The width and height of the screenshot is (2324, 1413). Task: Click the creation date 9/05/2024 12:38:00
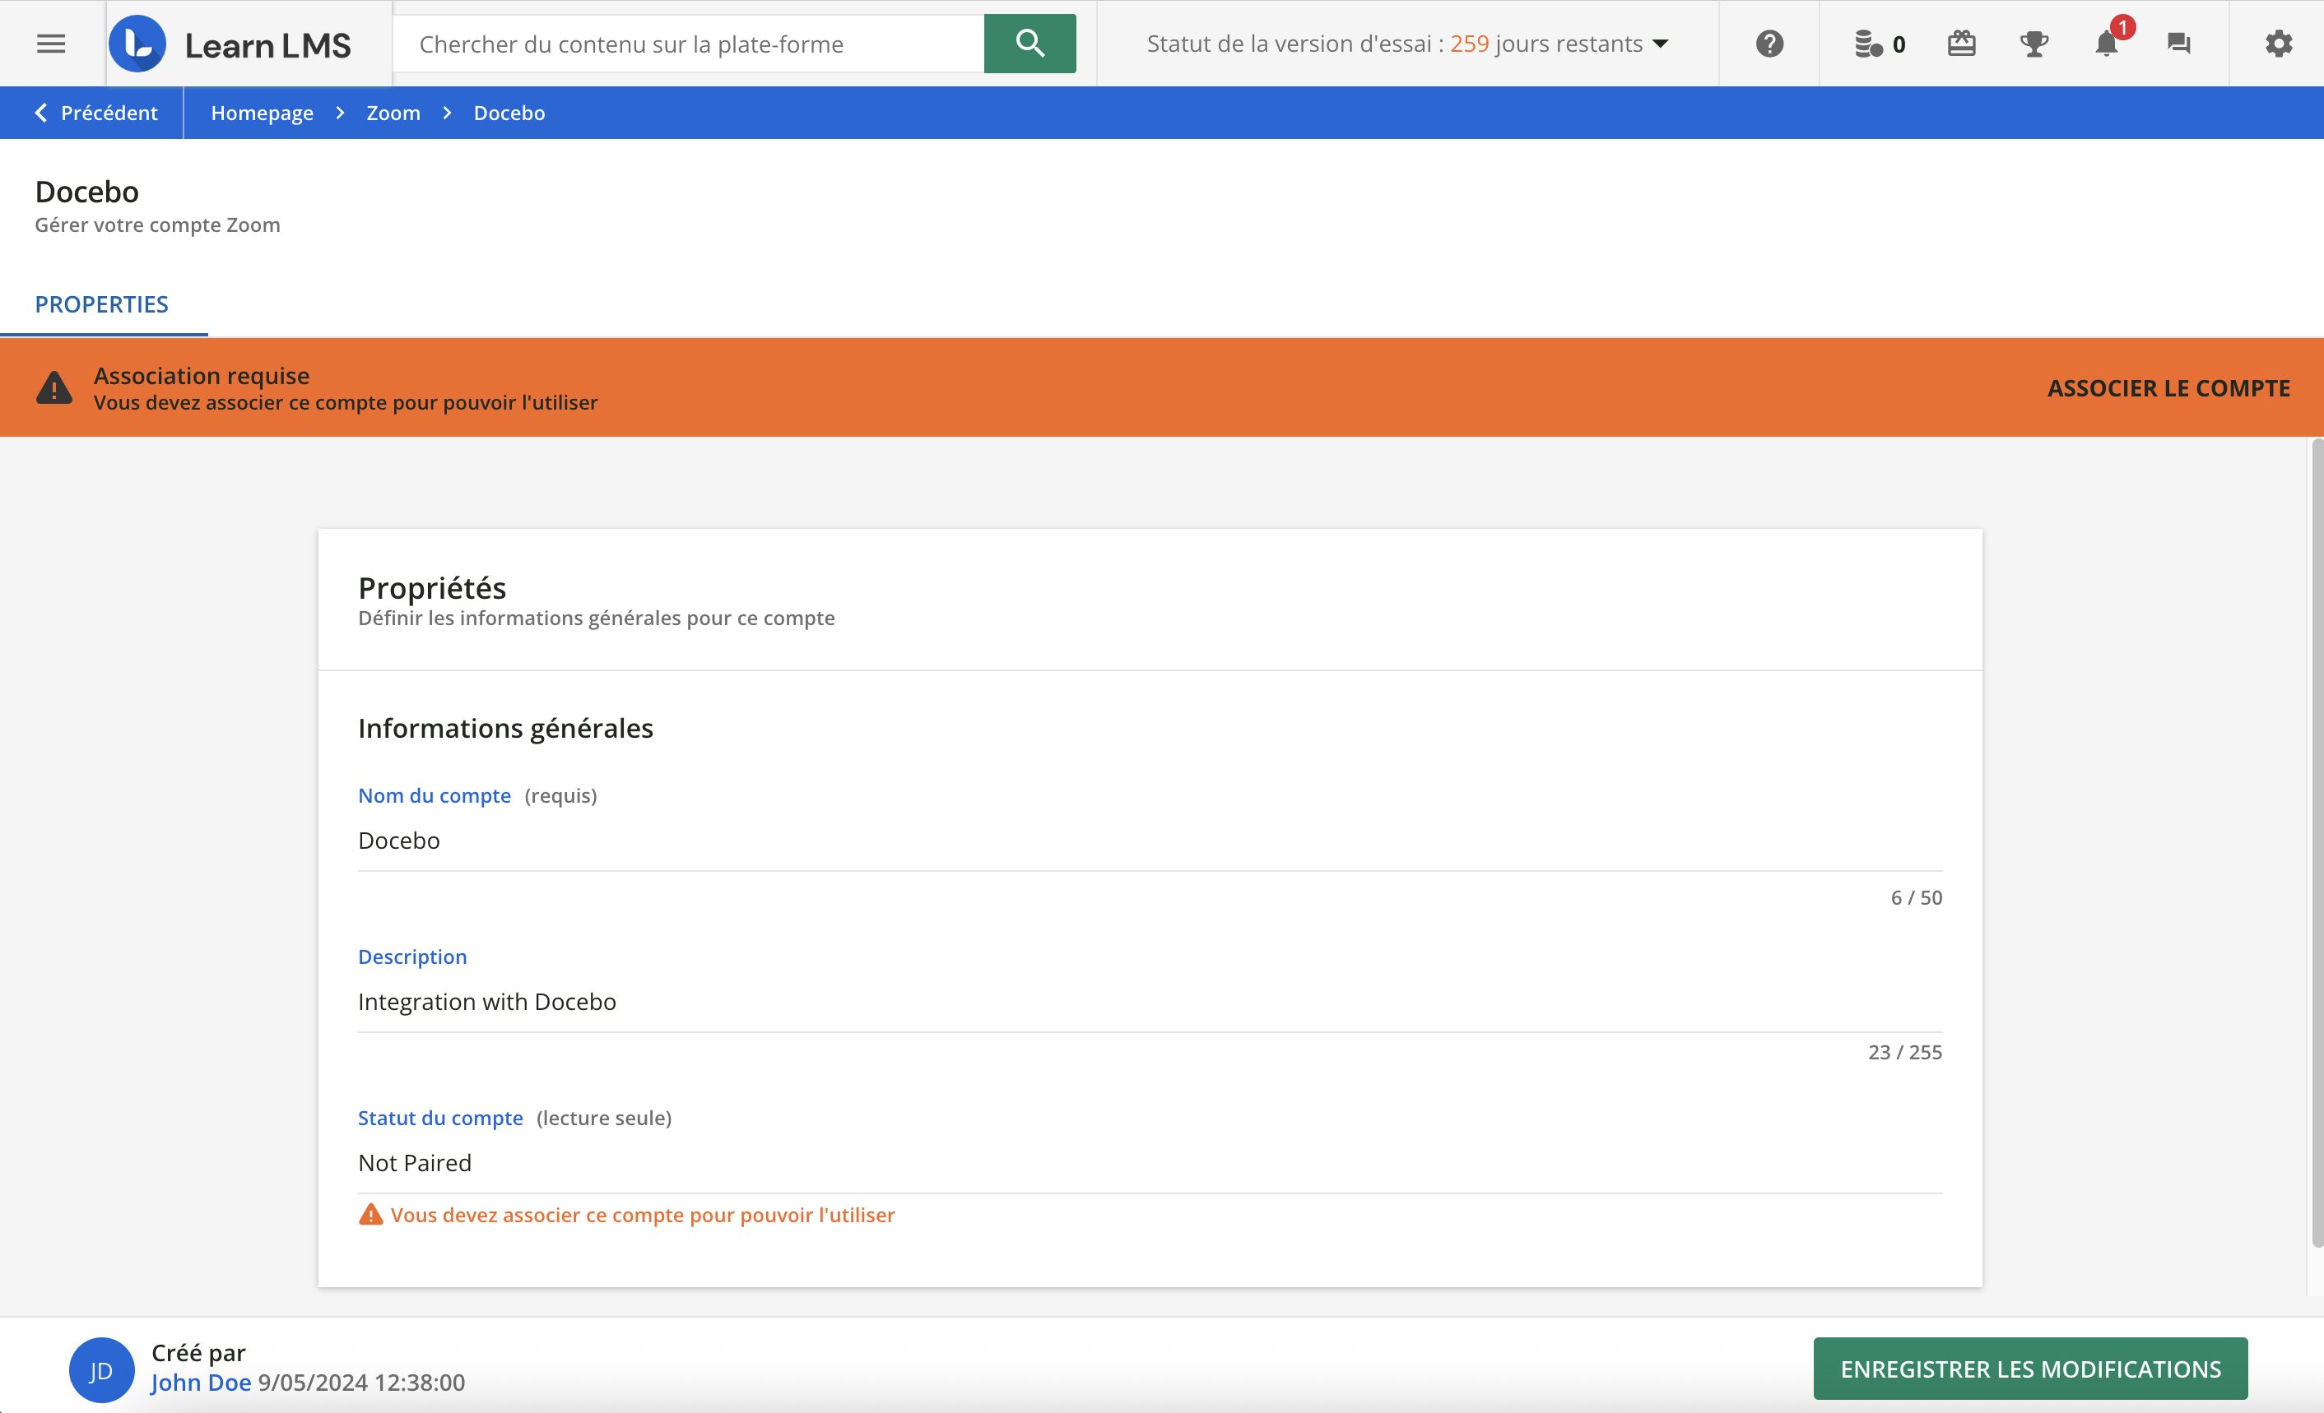361,1382
